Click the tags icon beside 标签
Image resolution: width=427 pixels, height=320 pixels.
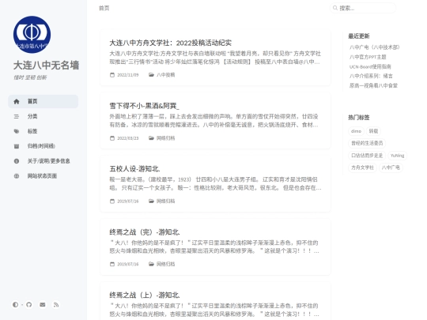coord(17,131)
